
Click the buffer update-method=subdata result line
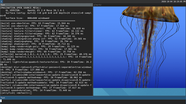click(46, 81)
